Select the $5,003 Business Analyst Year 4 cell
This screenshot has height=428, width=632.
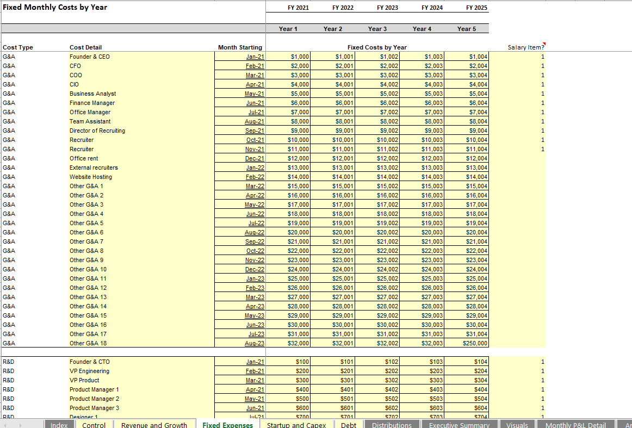422,94
